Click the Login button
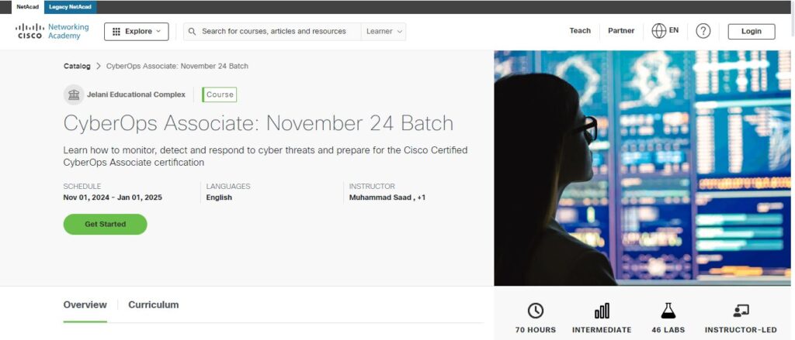The height and width of the screenshot is (340, 795). pos(752,32)
